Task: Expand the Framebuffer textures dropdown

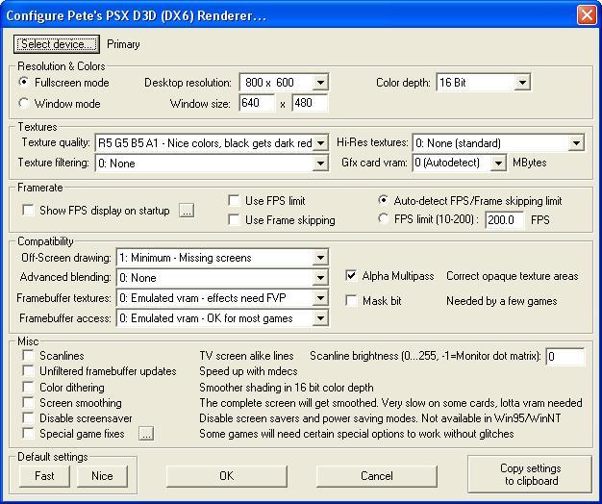Action: pos(222,298)
